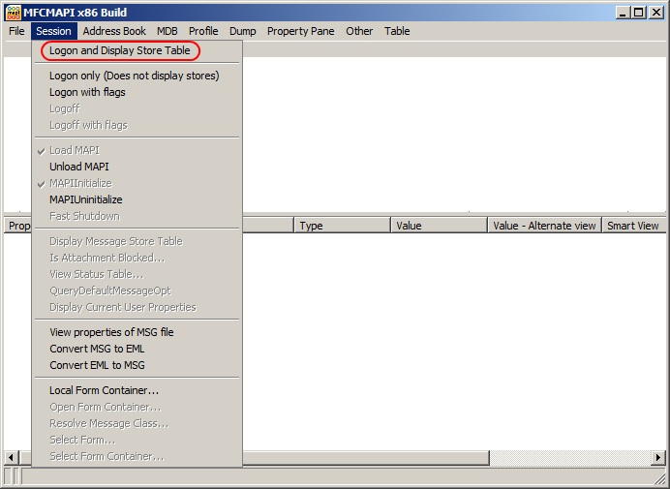Select Logon only (Does not display stores)
This screenshot has width=670, height=489.
(x=137, y=76)
